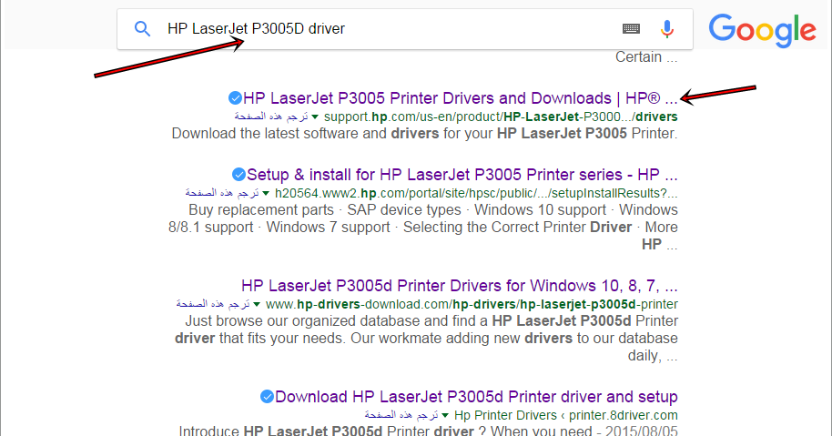Click the search magnifier icon
Screen dimensions: 832x436
tap(142, 28)
